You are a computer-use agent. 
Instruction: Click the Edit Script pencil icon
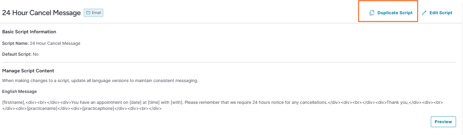(x=424, y=13)
